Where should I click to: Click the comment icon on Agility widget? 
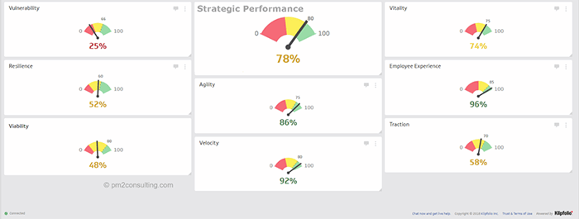coord(366,85)
